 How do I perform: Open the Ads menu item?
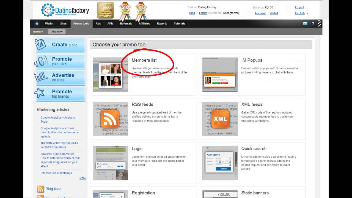(x=98, y=24)
